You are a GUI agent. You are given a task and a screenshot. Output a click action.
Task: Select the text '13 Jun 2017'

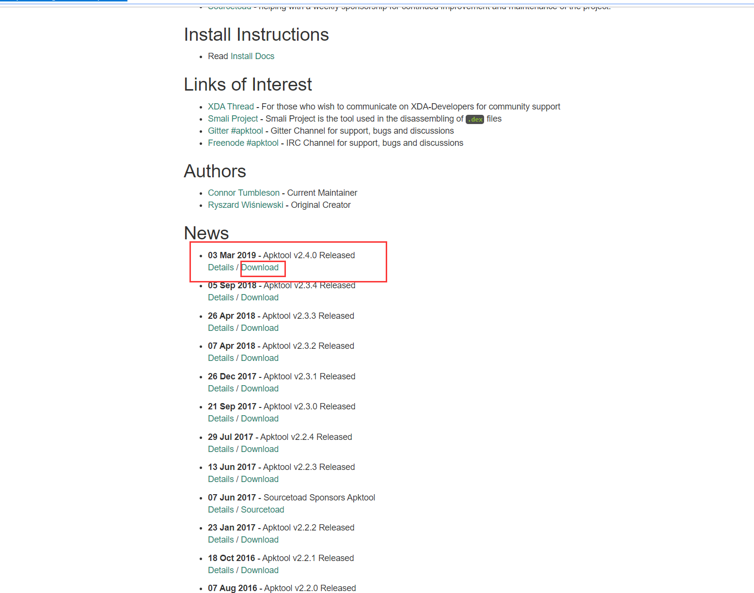pyautogui.click(x=232, y=467)
